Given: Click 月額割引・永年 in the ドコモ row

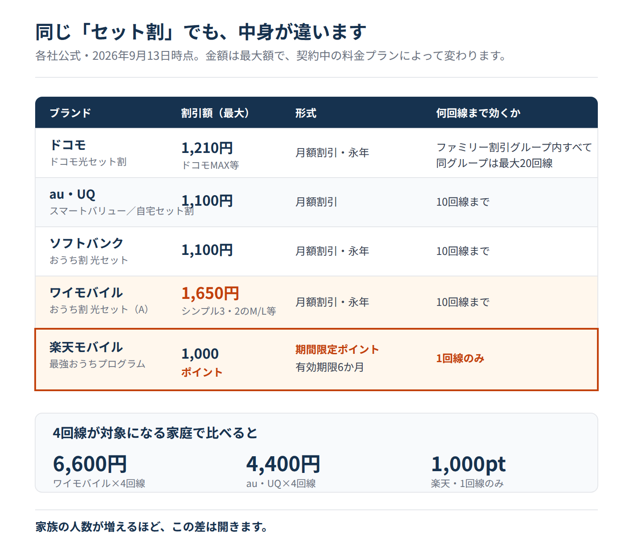Looking at the screenshot, I should (x=332, y=153).
